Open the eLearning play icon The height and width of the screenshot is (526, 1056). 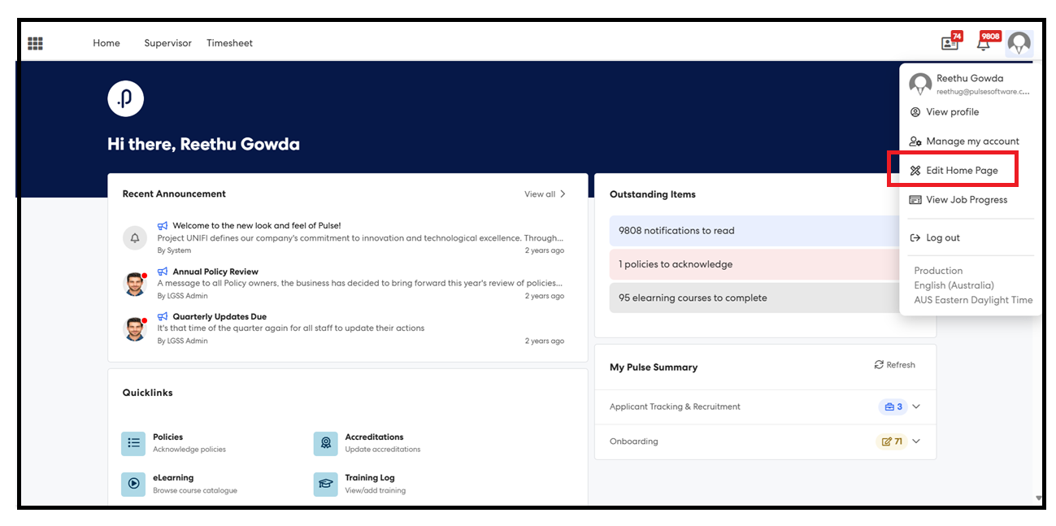(133, 485)
